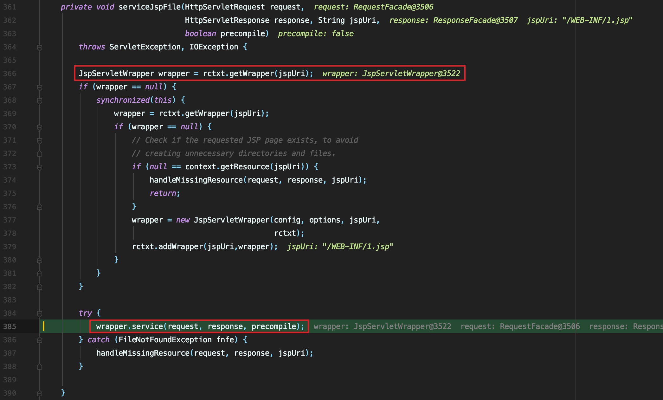663x400 pixels.
Task: Collapse the try block fold at line 384
Action: point(40,314)
